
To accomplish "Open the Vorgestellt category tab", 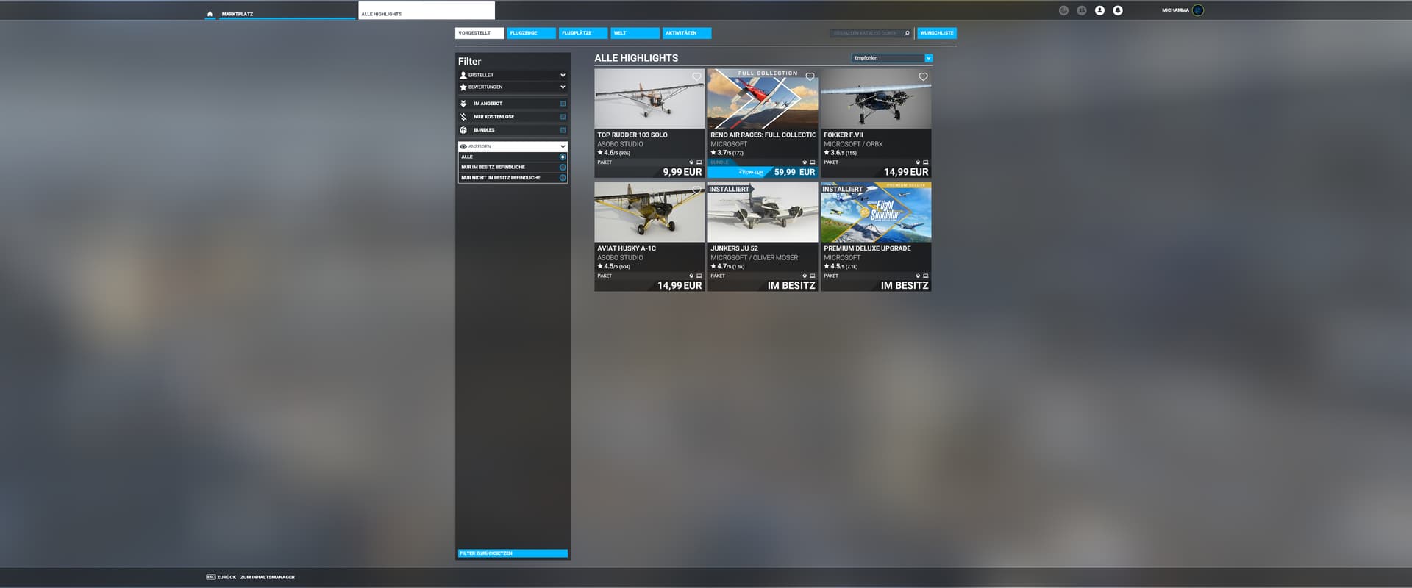I will coord(479,33).
